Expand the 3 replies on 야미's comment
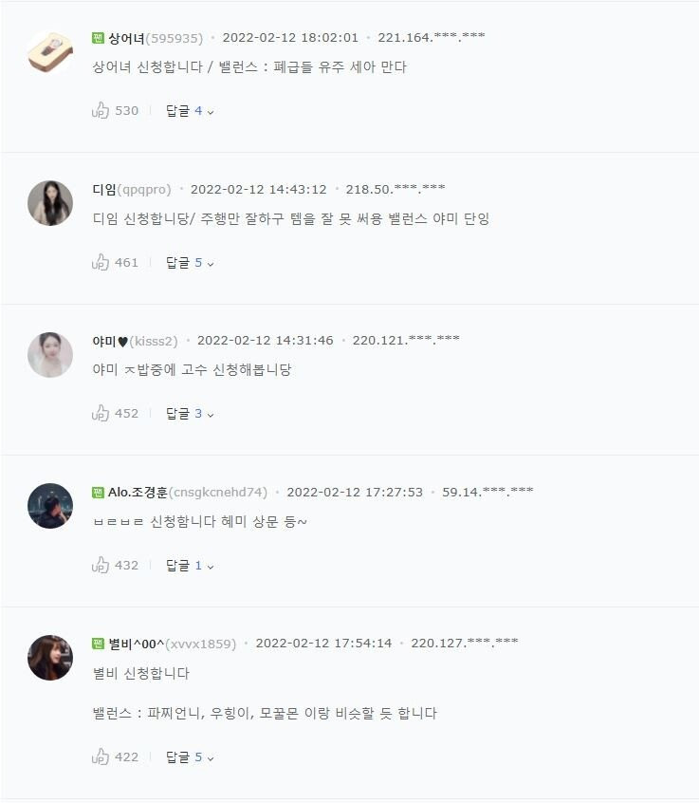The width and height of the screenshot is (699, 803). coord(190,413)
